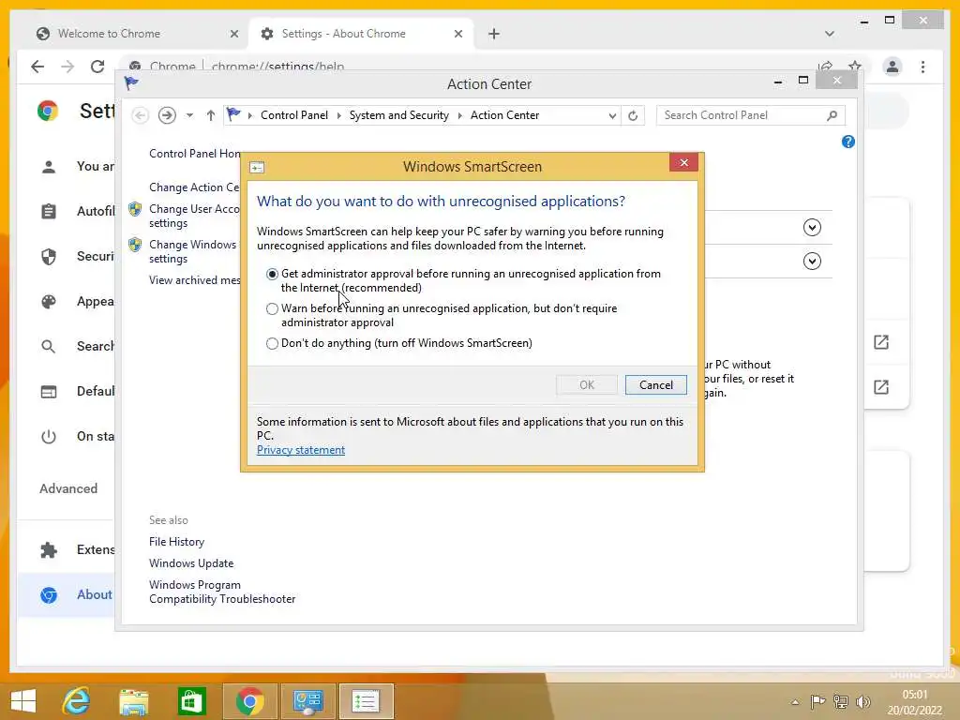Open View archived messages link

(x=194, y=279)
